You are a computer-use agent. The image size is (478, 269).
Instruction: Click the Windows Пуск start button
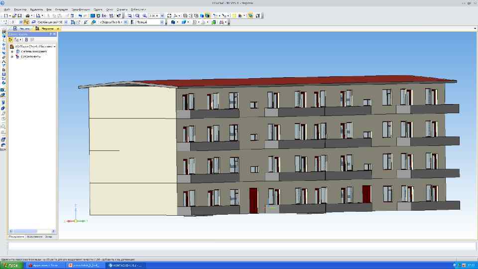coord(11,266)
